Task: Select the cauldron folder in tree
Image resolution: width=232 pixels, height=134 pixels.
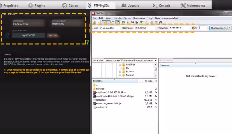Action: pyautogui.click(x=131, y=65)
